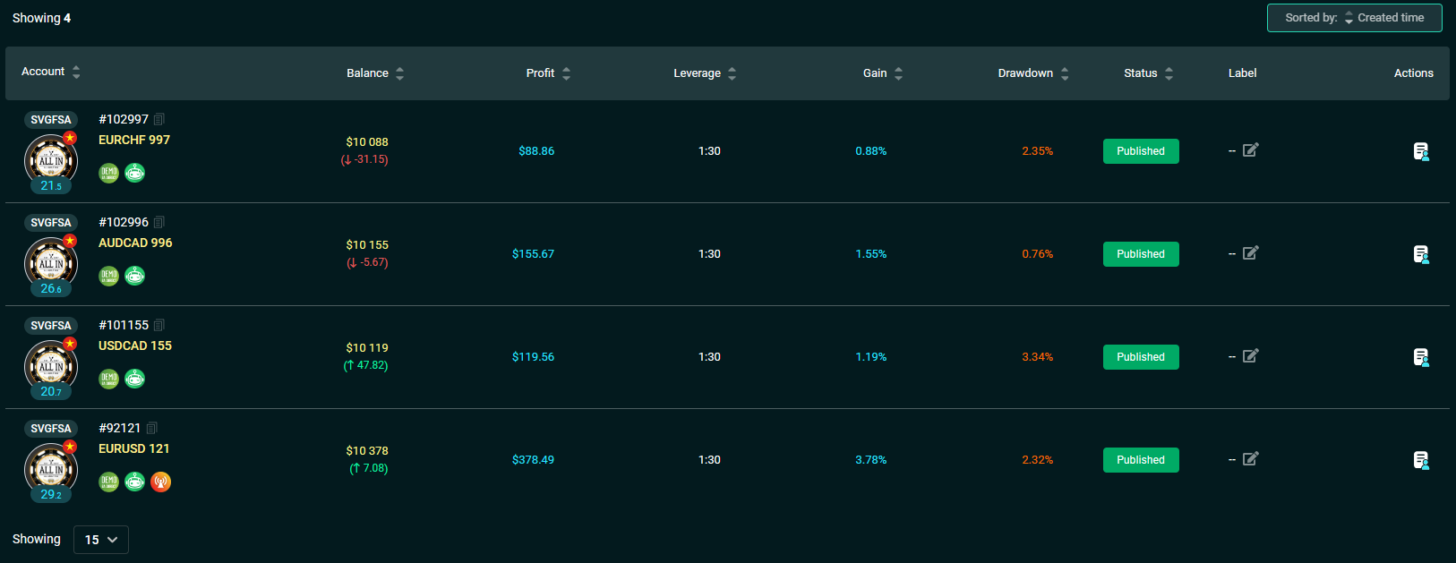Image resolution: width=1456 pixels, height=563 pixels.
Task: Click the ALL IN avatar for AUDCAD 996
Action: click(51, 264)
